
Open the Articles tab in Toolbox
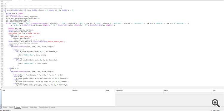(25, 107)
